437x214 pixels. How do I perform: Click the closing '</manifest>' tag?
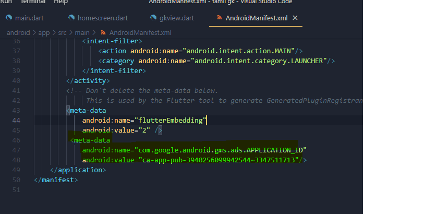56,180
